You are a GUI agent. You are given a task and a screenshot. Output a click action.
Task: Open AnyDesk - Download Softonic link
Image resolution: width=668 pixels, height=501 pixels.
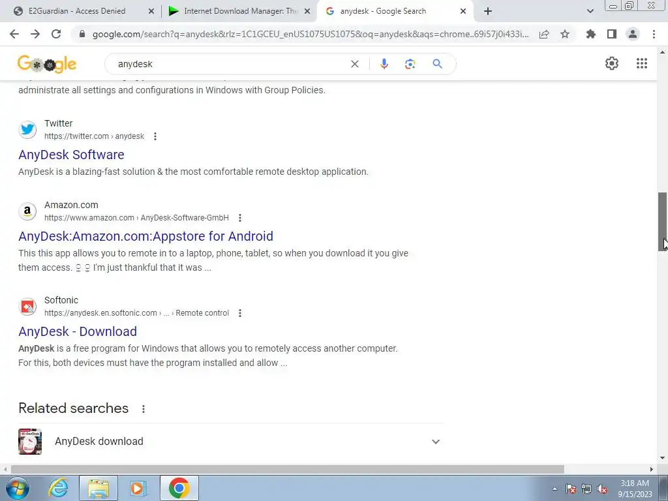click(78, 331)
